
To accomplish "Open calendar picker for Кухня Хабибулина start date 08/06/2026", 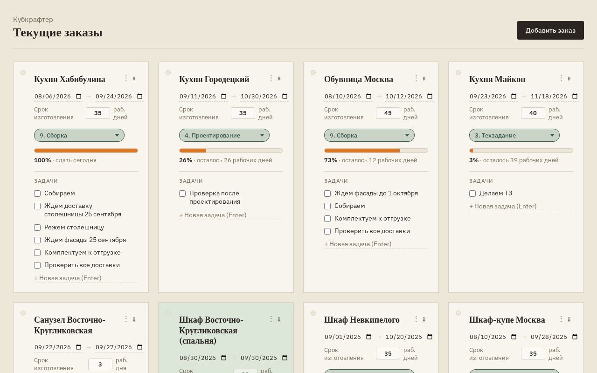I will click(79, 97).
